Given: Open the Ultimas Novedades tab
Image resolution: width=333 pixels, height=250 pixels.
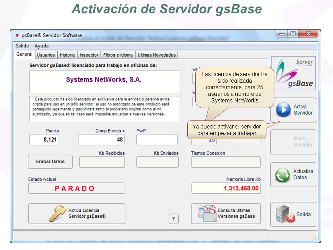Looking at the screenshot, I should (156, 55).
